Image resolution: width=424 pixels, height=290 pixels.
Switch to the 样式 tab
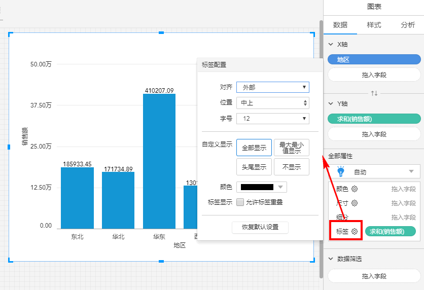(x=374, y=25)
